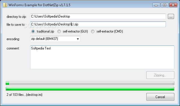Image resolution: width=180 pixels, height=106 pixels.
Task: Click the 'file to save to:' label
Action: pos(16,25)
